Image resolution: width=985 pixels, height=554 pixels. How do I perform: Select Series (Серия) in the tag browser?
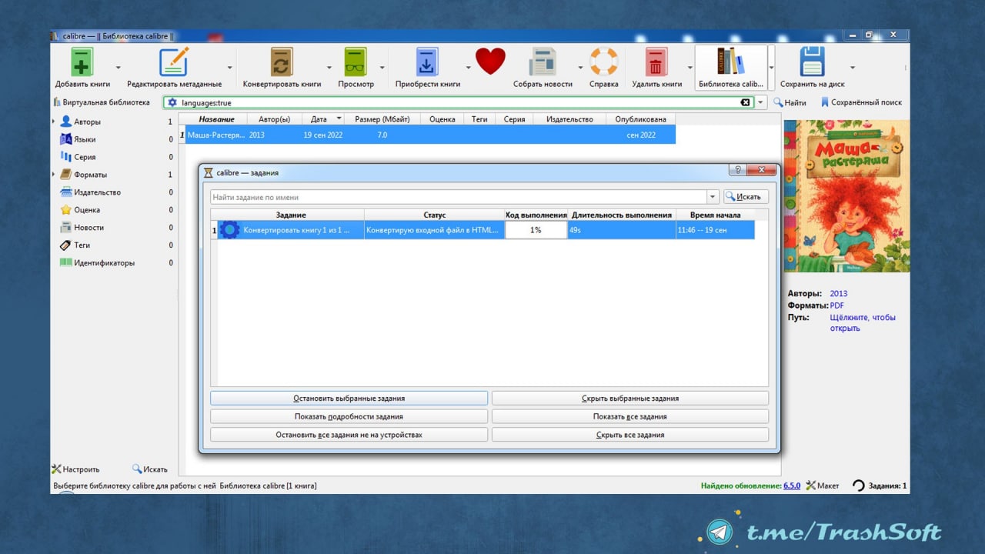(x=85, y=157)
